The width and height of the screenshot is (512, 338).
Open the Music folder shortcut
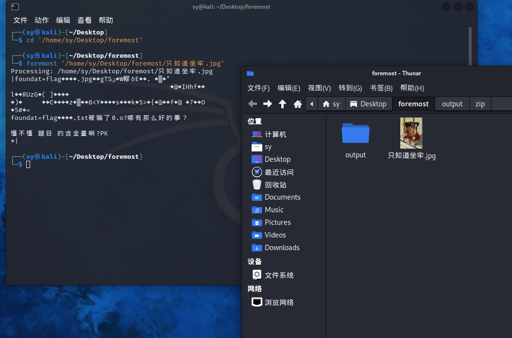274,210
